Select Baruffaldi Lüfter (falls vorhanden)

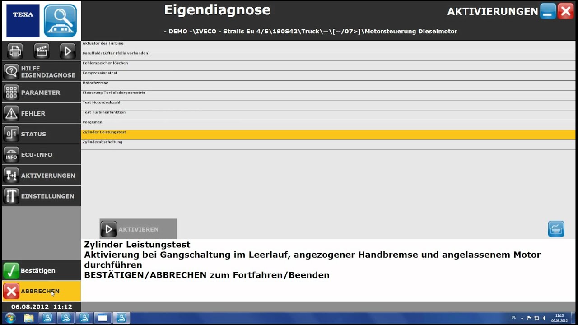pos(328,56)
